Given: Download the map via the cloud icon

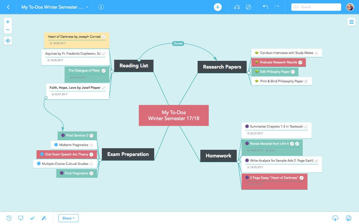Looking at the screenshot, I should click(335, 218).
